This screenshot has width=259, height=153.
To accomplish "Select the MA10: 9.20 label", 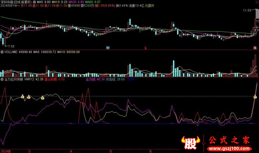I will tap(60, 2).
